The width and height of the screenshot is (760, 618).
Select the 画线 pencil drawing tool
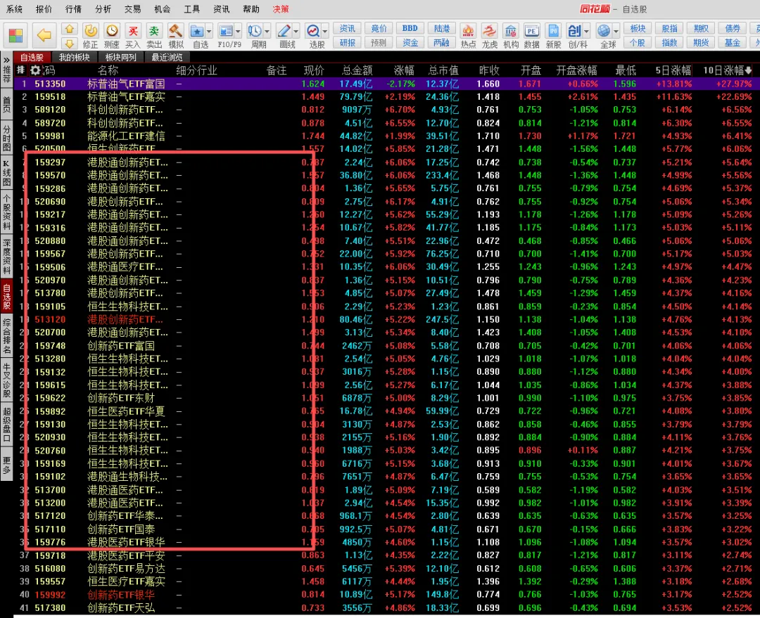click(284, 31)
